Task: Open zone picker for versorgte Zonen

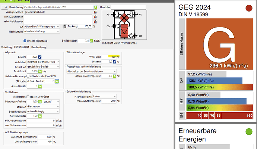Action: point(95,12)
